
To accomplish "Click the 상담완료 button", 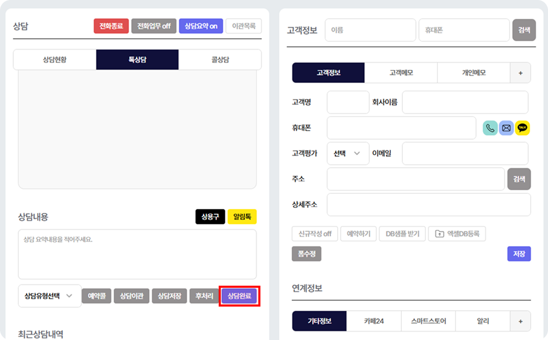I will (240, 296).
